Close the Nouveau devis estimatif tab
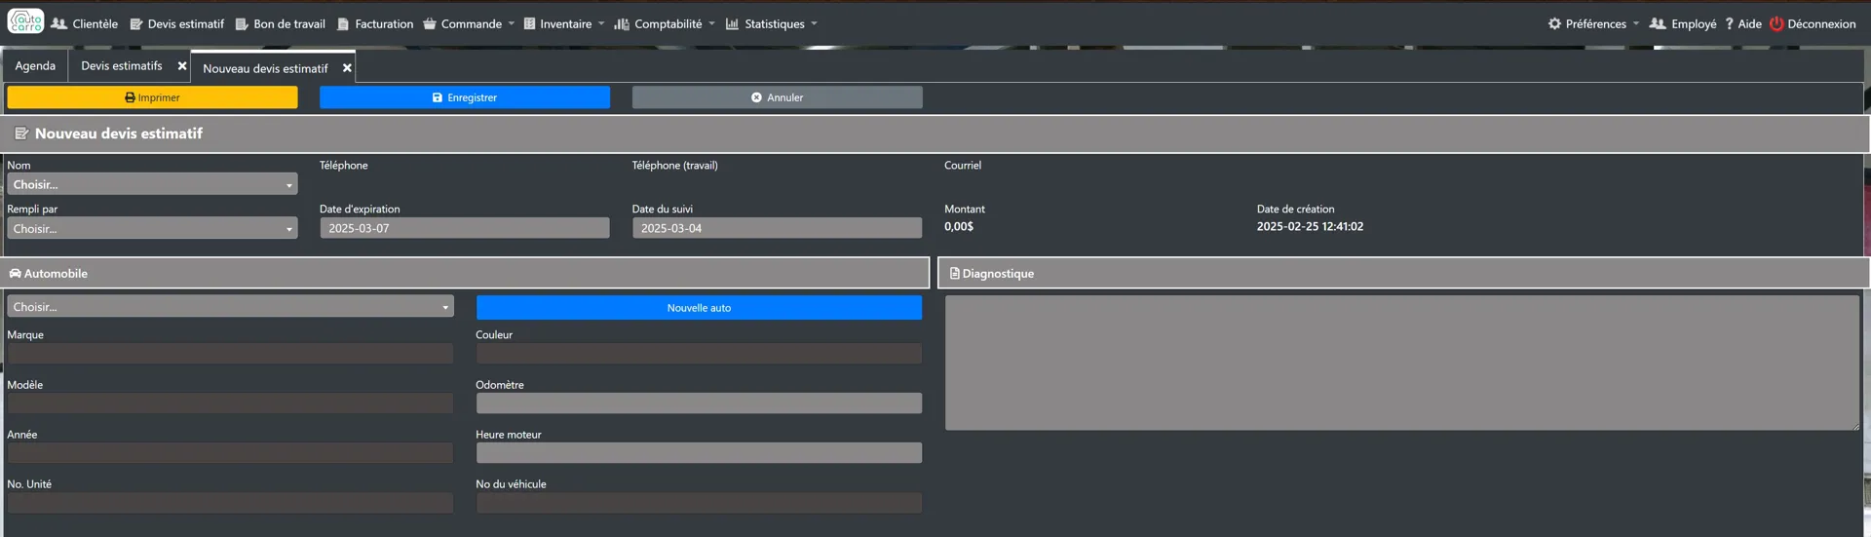 (347, 68)
